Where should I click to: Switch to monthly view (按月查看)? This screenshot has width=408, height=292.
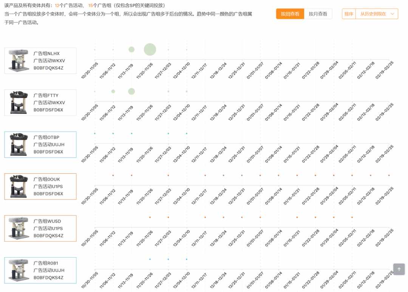pos(318,14)
